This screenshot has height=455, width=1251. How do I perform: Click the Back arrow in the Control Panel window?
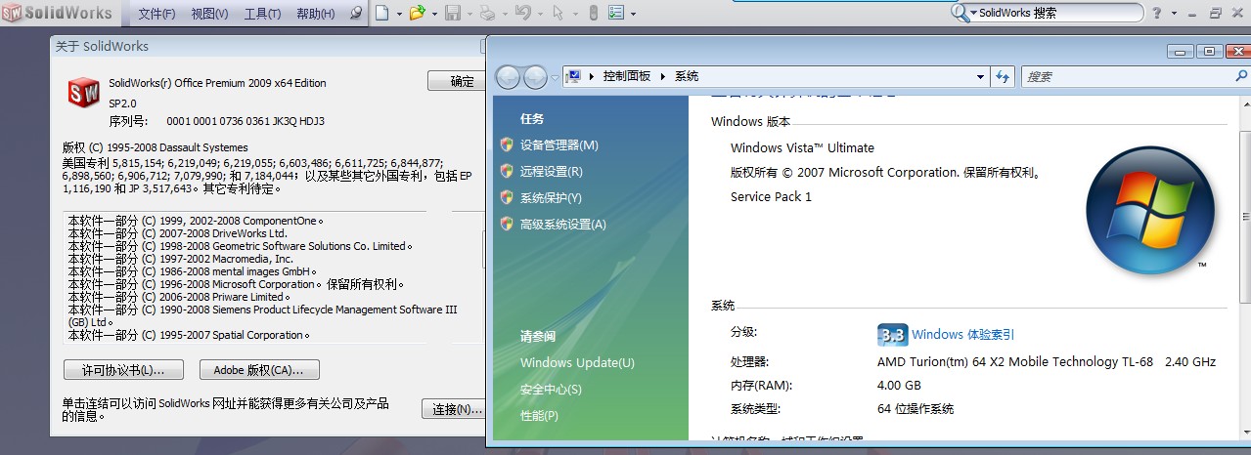click(509, 76)
